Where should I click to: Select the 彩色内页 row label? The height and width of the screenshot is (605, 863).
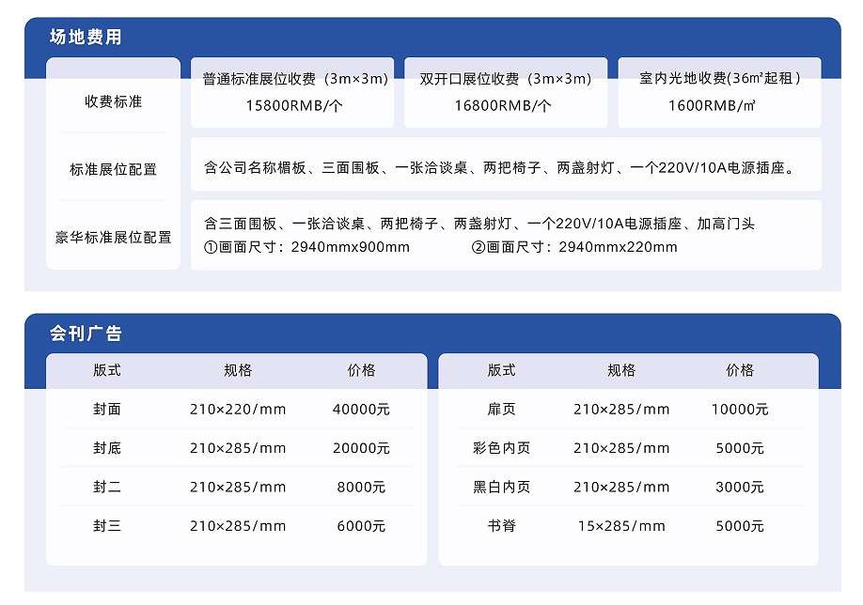point(501,448)
